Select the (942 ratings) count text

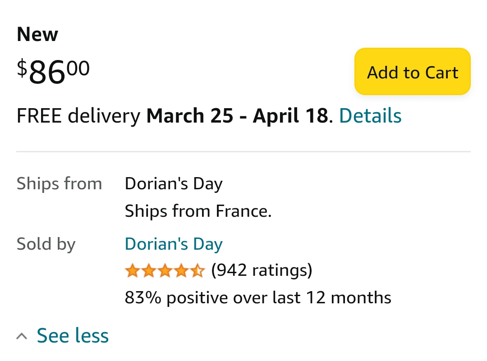tap(262, 270)
